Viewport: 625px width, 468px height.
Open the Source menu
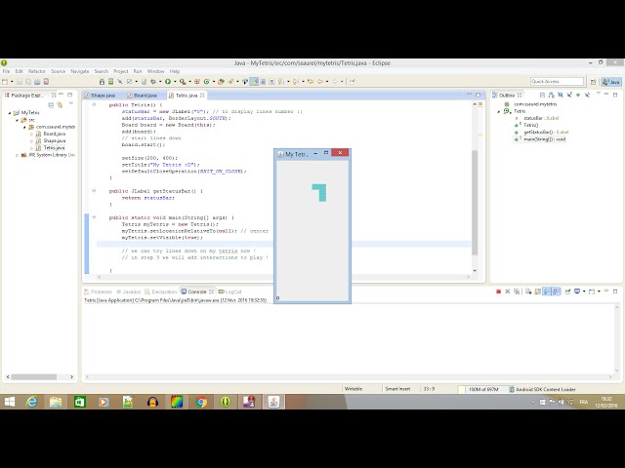(x=59, y=71)
